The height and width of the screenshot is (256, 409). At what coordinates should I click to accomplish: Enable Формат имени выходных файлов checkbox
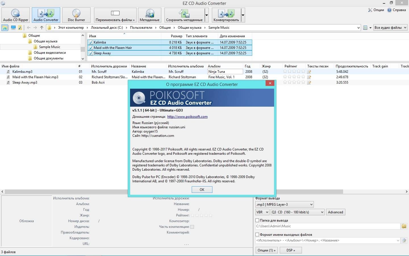(257, 235)
